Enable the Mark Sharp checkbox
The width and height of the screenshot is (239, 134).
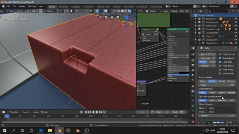[220, 70]
